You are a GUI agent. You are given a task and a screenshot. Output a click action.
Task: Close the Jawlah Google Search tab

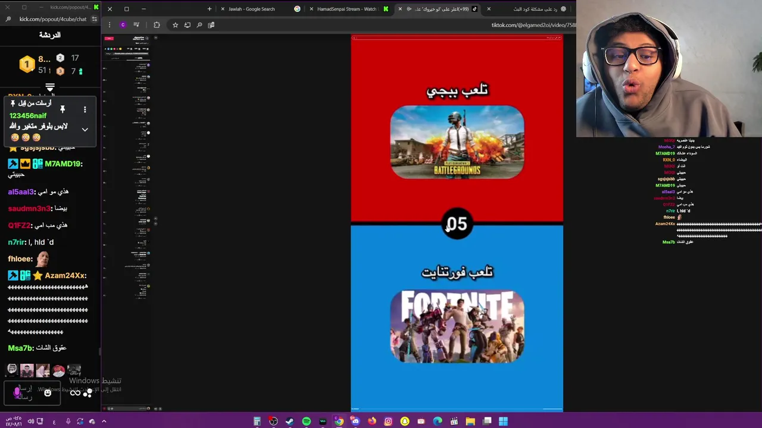tap(223, 9)
